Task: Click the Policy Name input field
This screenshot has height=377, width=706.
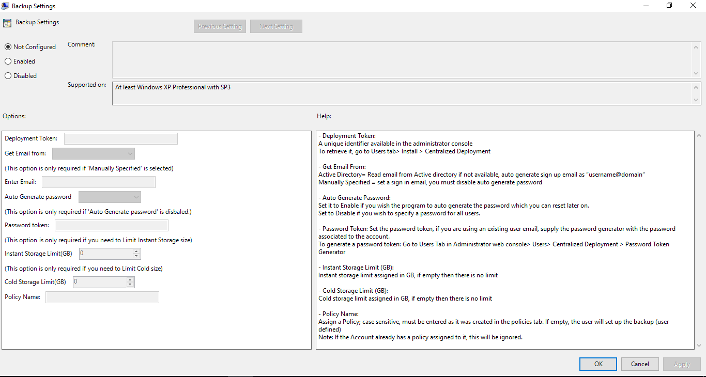Action: (102, 296)
